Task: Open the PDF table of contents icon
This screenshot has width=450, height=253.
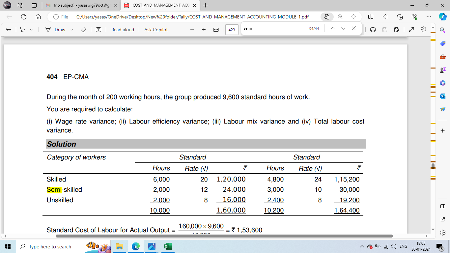Action: (9, 30)
